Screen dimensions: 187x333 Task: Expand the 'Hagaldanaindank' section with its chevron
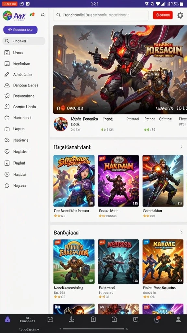point(181,147)
